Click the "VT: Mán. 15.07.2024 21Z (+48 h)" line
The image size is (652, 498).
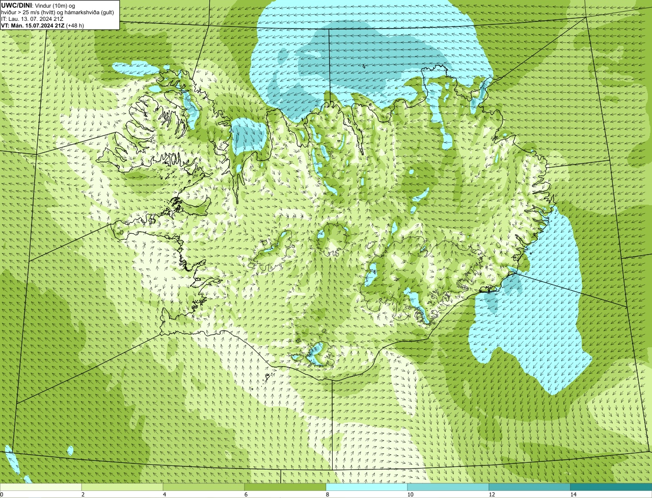(43, 25)
